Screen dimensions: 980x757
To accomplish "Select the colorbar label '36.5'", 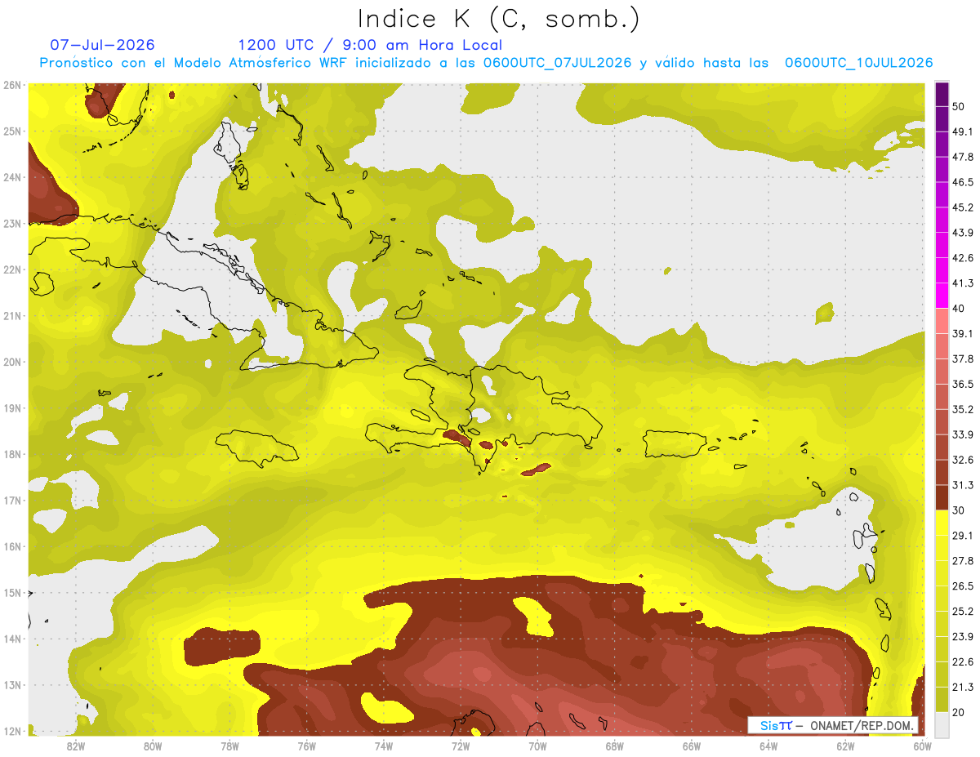I will point(963,385).
